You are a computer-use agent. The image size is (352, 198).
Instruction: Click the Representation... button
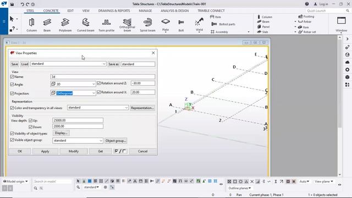coord(142,108)
